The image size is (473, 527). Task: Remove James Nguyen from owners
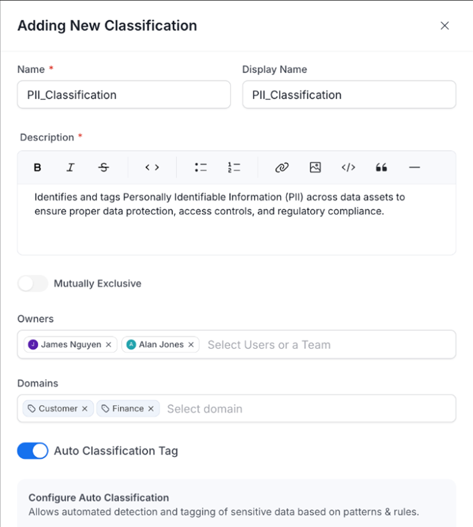[x=109, y=345]
